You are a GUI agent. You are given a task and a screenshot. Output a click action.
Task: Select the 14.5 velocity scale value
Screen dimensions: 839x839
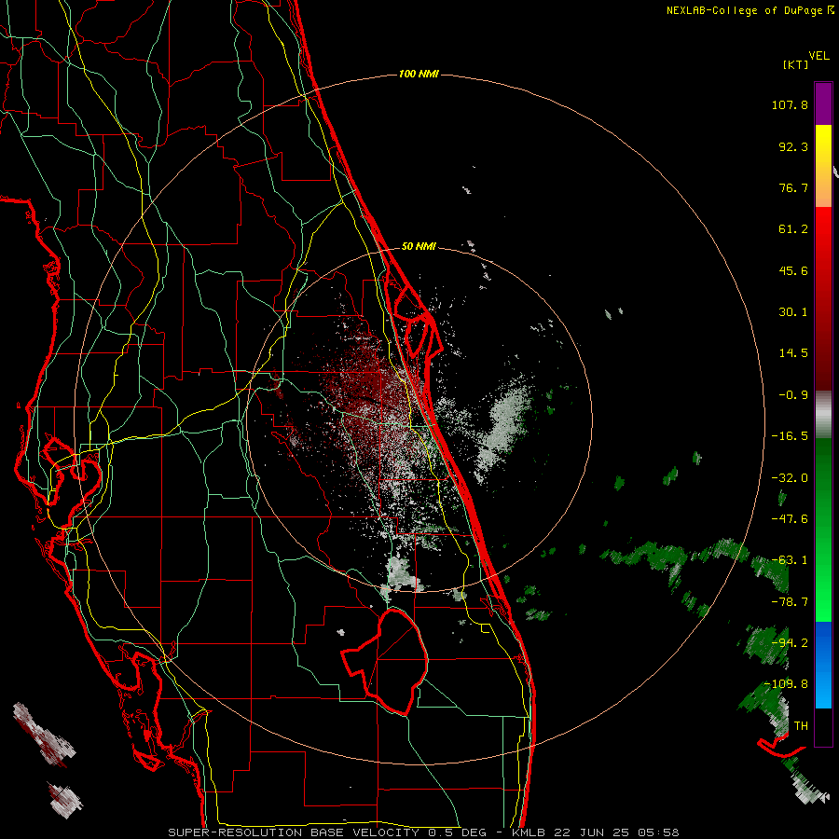pos(793,353)
